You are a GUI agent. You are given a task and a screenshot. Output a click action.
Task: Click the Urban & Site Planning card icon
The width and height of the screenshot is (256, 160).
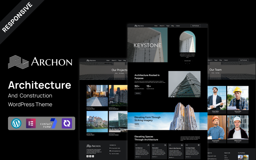tap(182, 145)
